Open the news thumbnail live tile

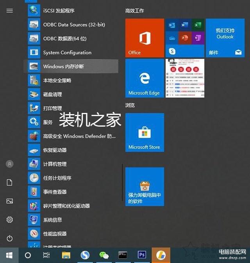(185, 78)
